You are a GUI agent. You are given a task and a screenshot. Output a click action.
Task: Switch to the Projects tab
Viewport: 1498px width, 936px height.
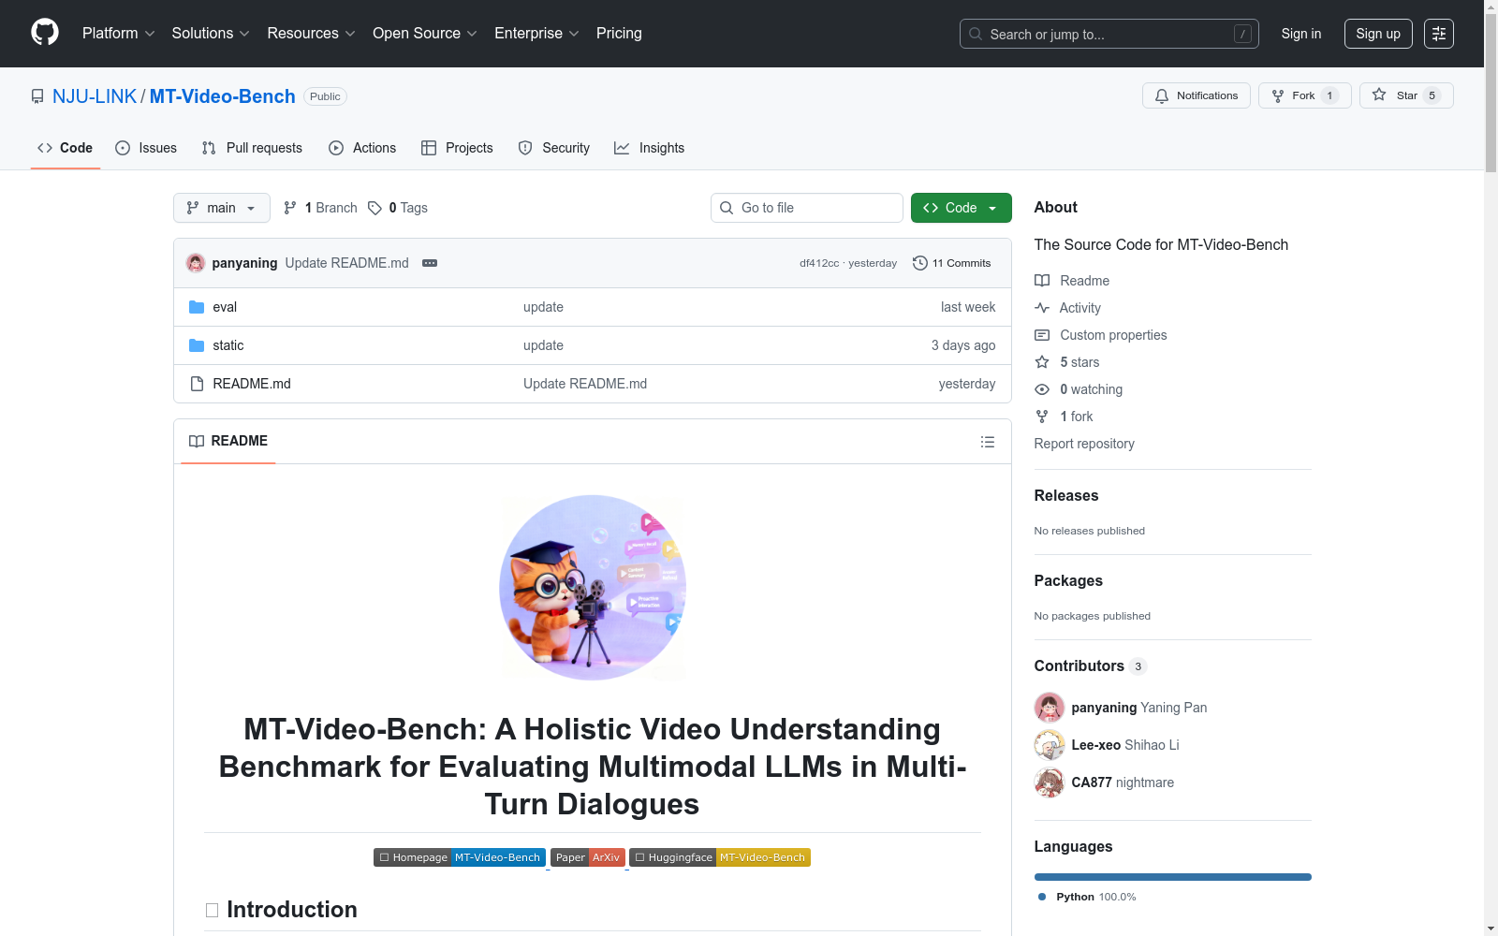pyautogui.click(x=457, y=148)
